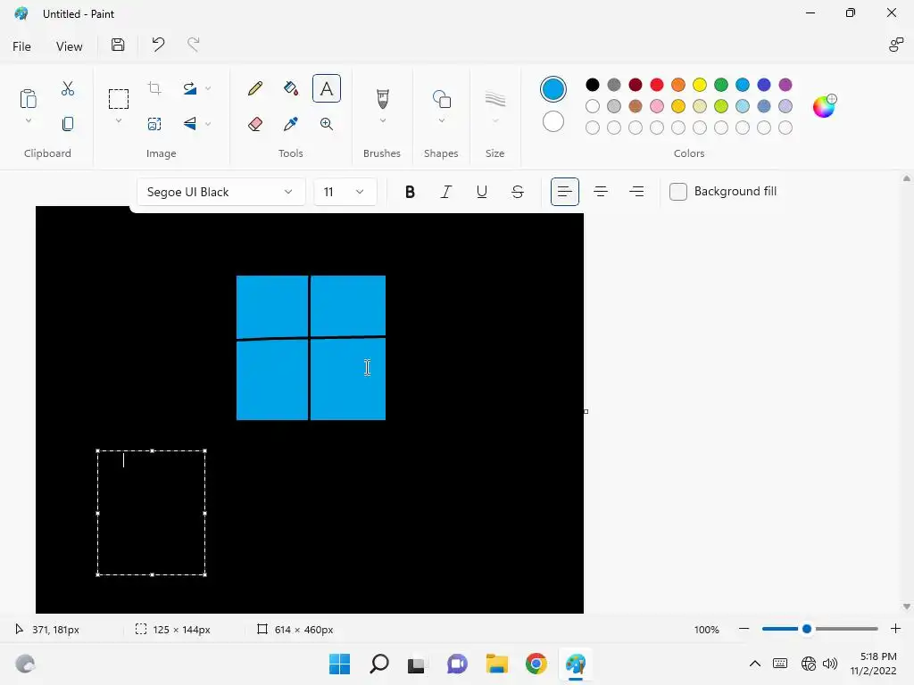Open the Windows Start menu

pos(339,664)
